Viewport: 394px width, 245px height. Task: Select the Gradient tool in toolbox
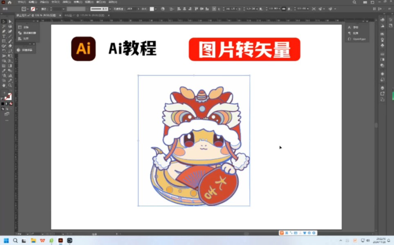click(10, 66)
